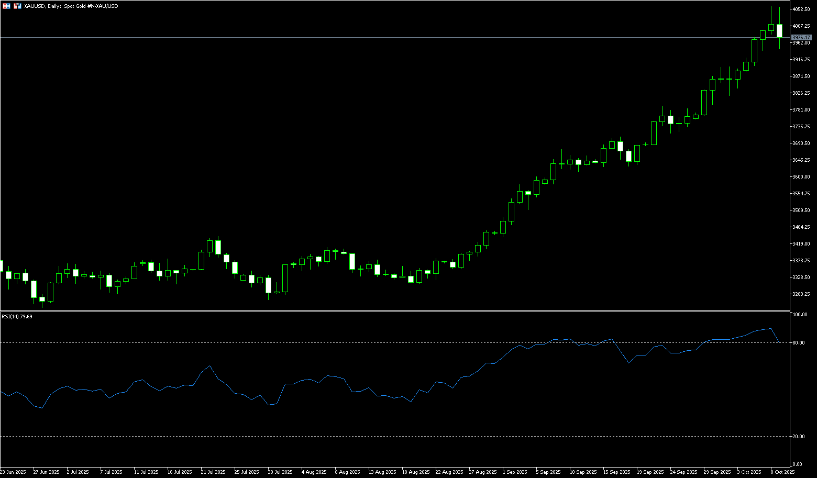This screenshot has width=817, height=478.
Task: Click the RSI(14) 79.69 indicator label
Action: tap(17, 317)
